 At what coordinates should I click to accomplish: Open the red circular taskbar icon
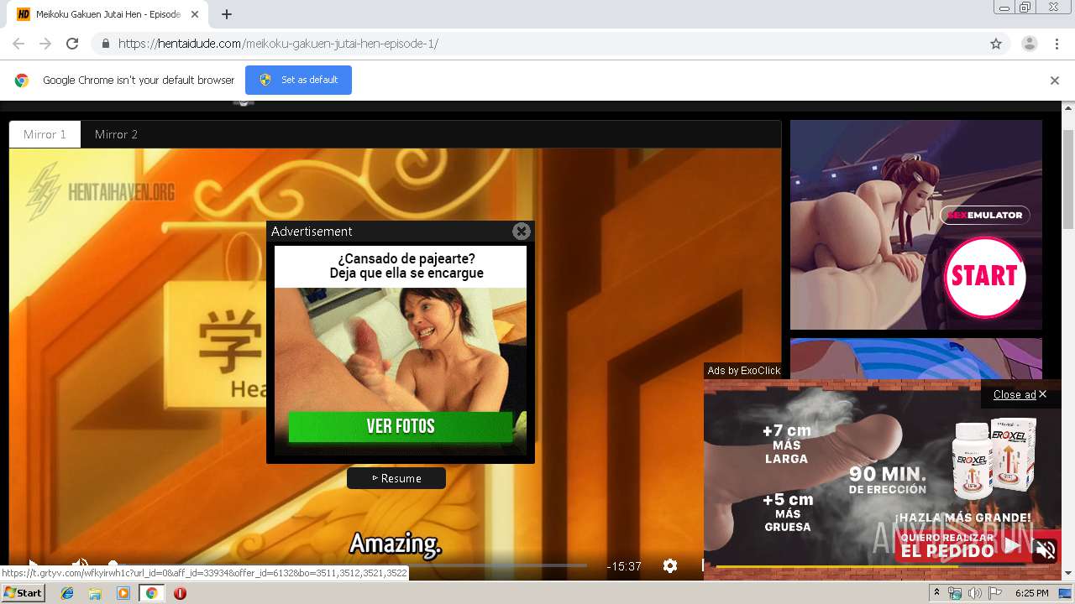[x=180, y=593]
